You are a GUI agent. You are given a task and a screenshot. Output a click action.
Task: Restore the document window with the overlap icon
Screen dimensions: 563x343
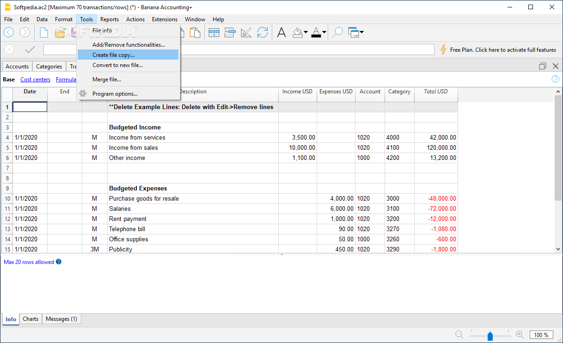[543, 66]
